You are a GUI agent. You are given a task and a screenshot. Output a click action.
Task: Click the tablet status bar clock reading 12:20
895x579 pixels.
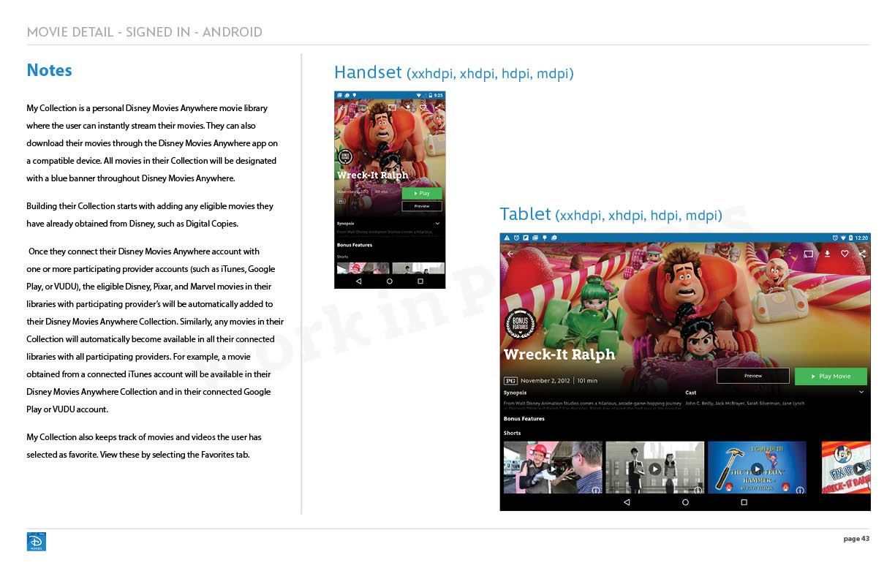click(x=861, y=238)
